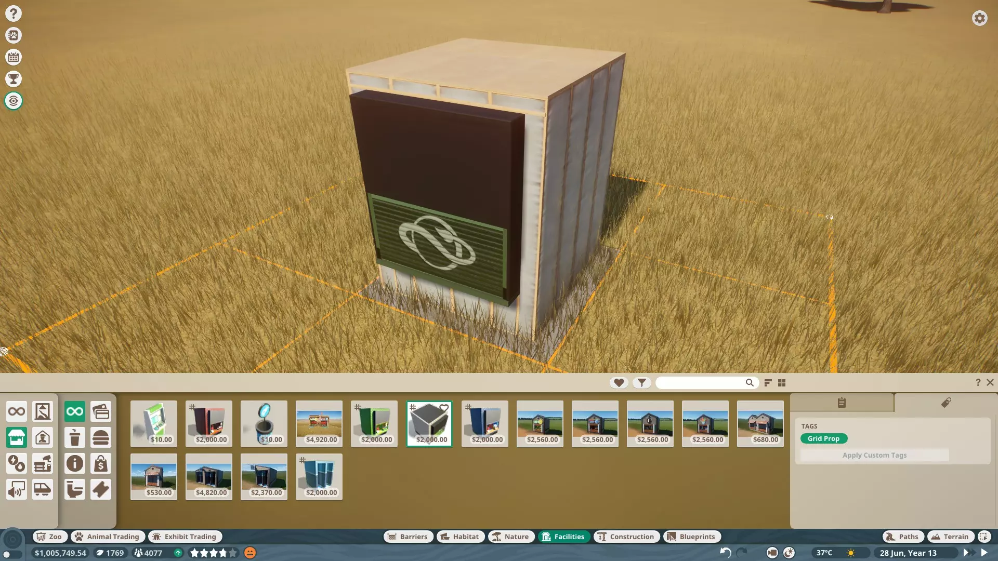This screenshot has width=998, height=561.
Task: Expand the settings gear menu
Action: (979, 19)
